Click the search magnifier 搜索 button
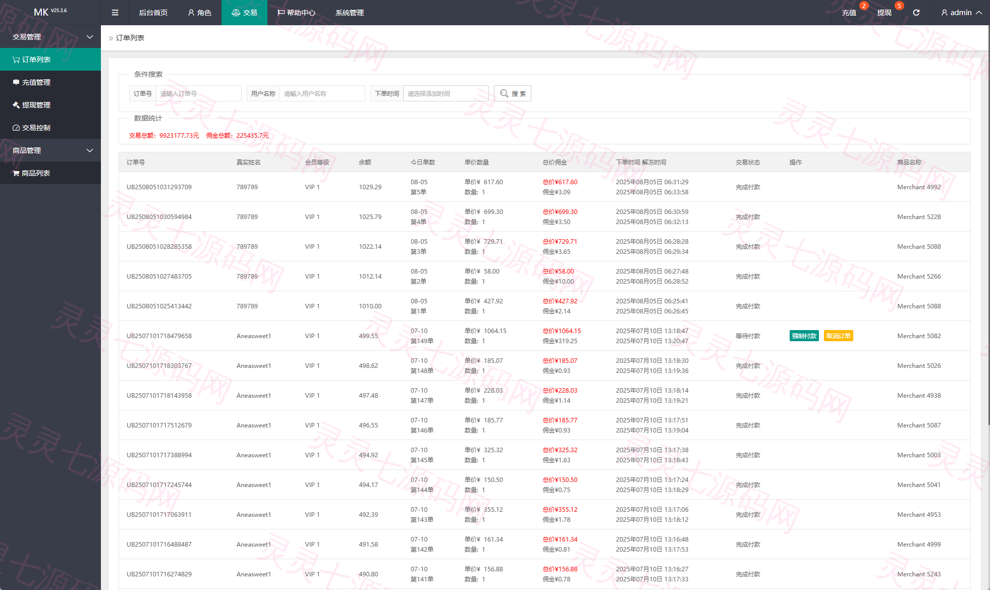 [513, 93]
